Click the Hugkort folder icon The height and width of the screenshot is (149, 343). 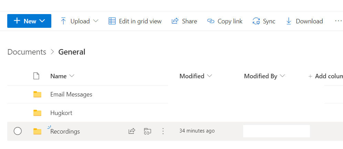click(37, 113)
